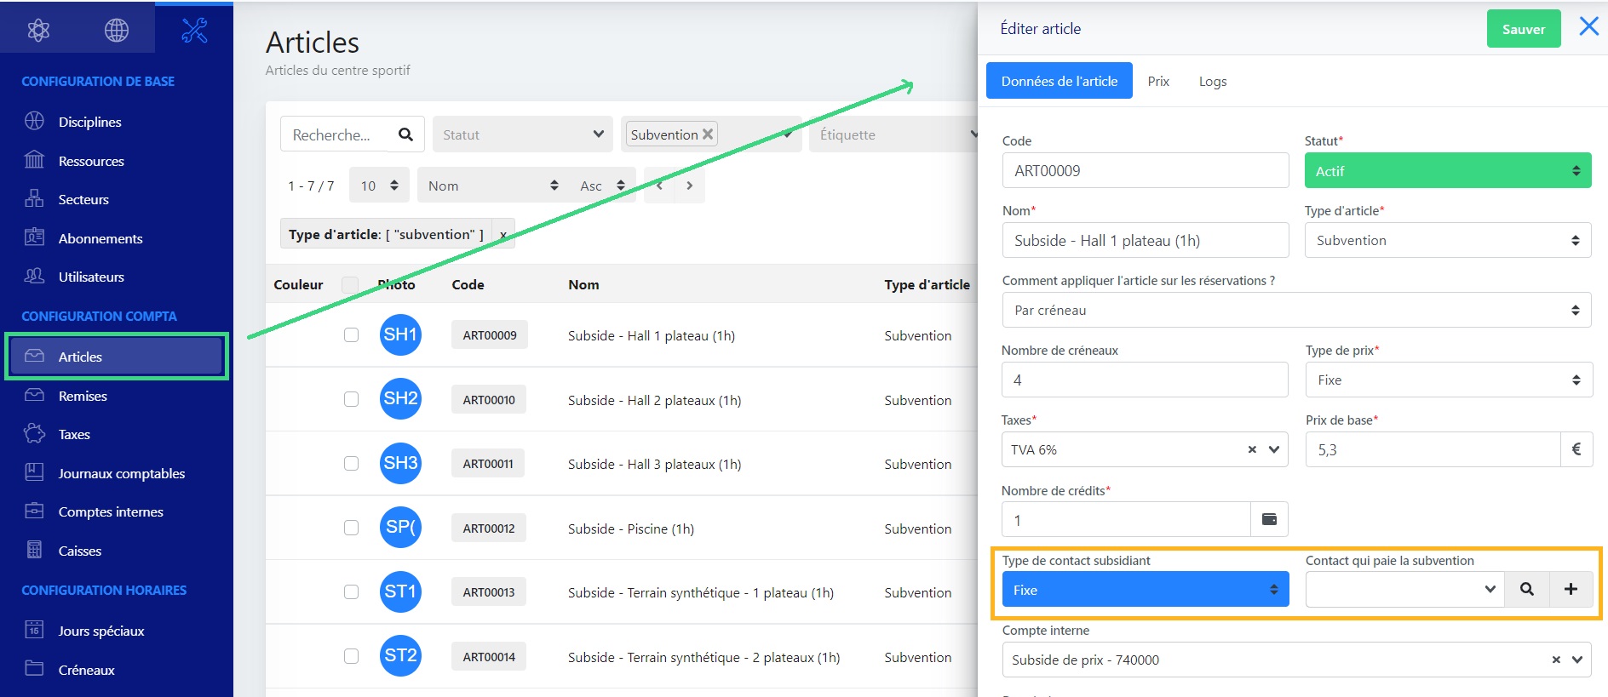The image size is (1608, 697).
Task: Switch to the Prix tab
Action: point(1158,81)
